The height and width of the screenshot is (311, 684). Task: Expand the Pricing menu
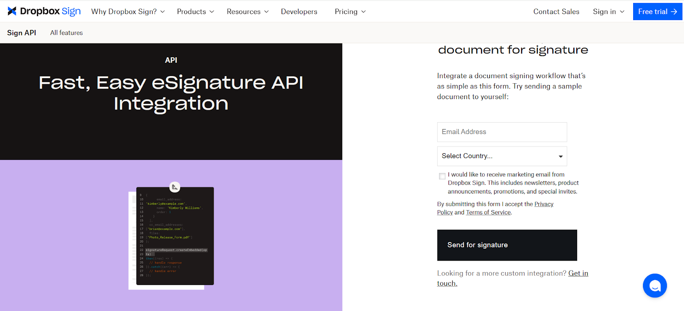[x=350, y=12]
